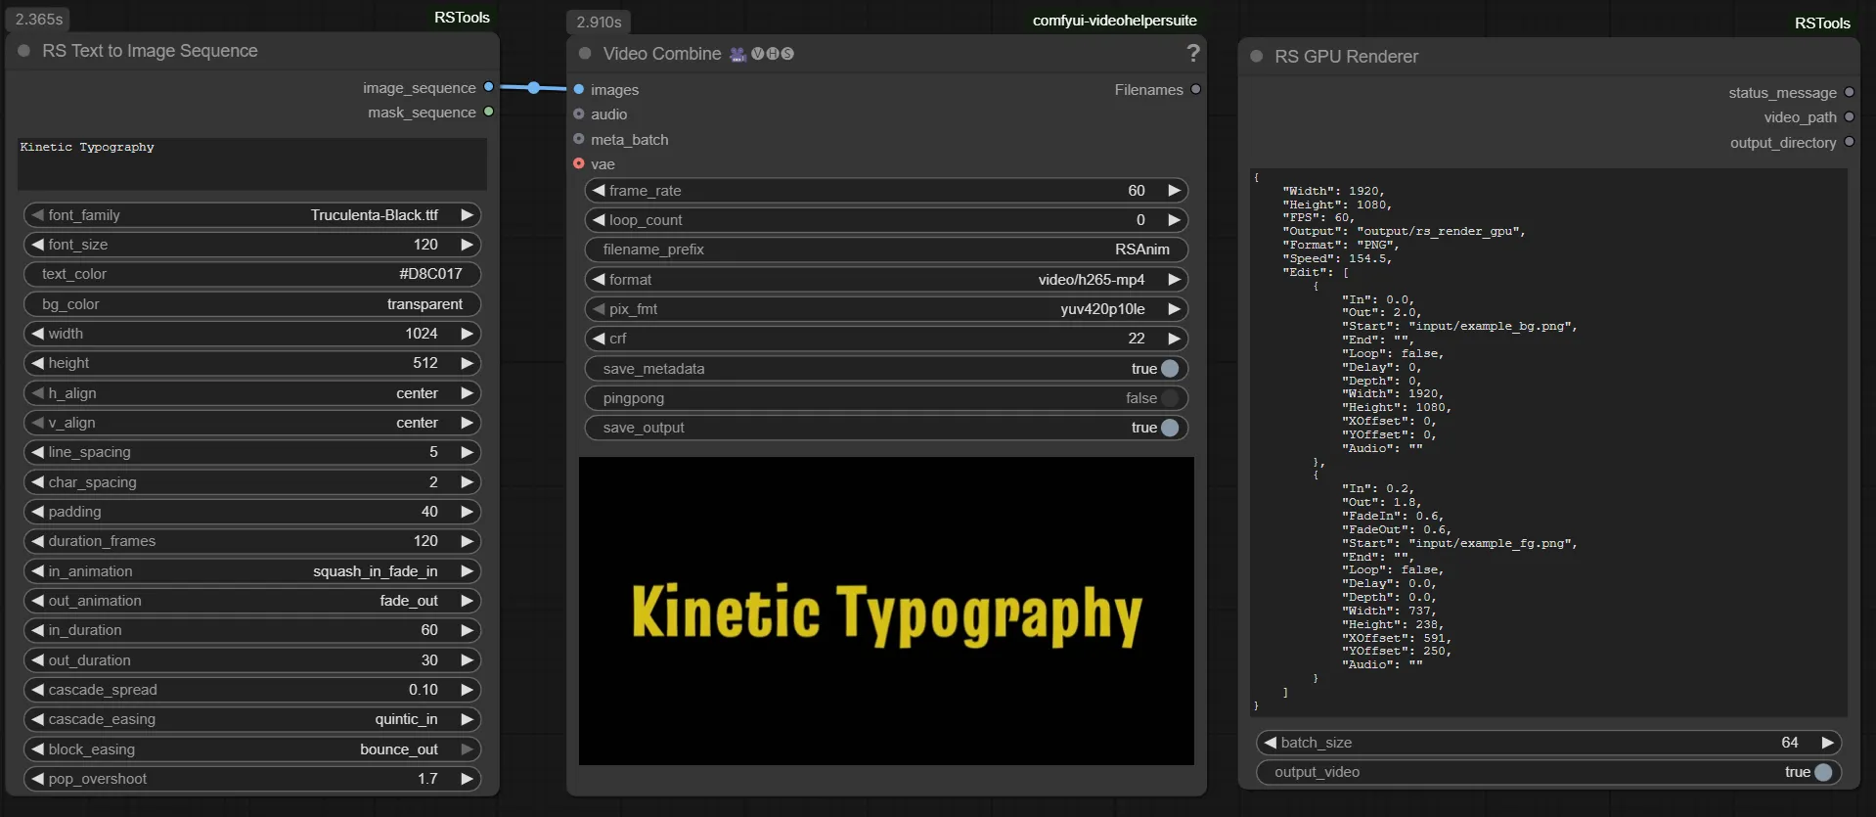1876x817 pixels.
Task: Click the Video Combine help question mark
Action: coord(1192,54)
